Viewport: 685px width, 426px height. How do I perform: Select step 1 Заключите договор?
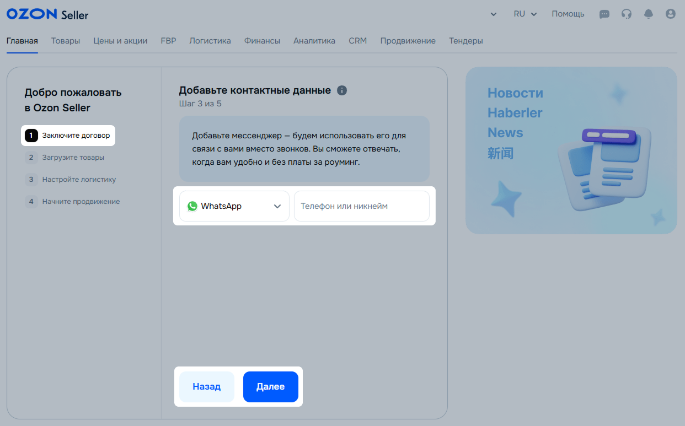(x=68, y=135)
